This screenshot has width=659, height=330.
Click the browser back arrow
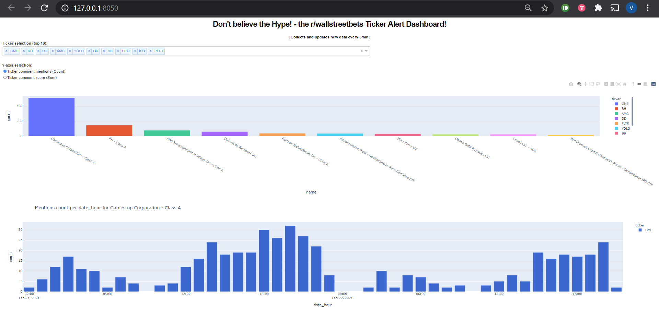pyautogui.click(x=11, y=8)
